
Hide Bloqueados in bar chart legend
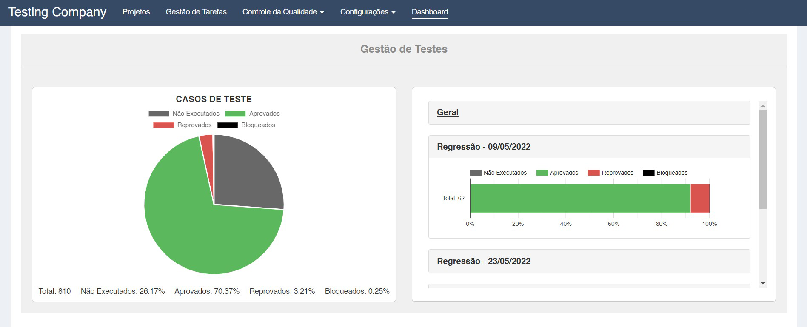[665, 173]
